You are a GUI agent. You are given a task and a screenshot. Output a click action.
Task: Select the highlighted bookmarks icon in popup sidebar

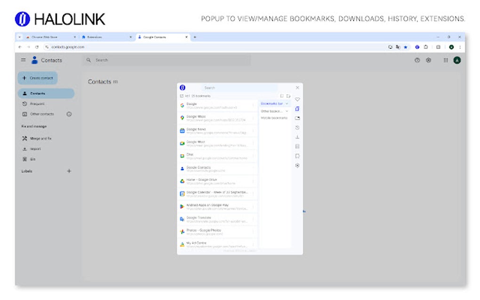click(297, 109)
